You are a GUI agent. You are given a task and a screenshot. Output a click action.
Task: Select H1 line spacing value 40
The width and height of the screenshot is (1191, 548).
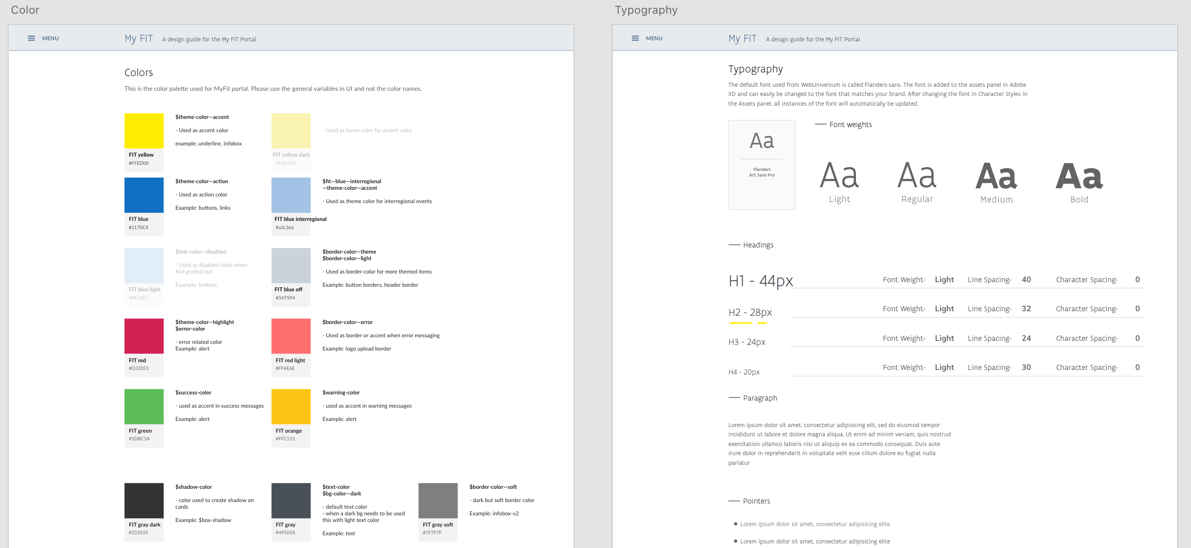[1027, 280]
